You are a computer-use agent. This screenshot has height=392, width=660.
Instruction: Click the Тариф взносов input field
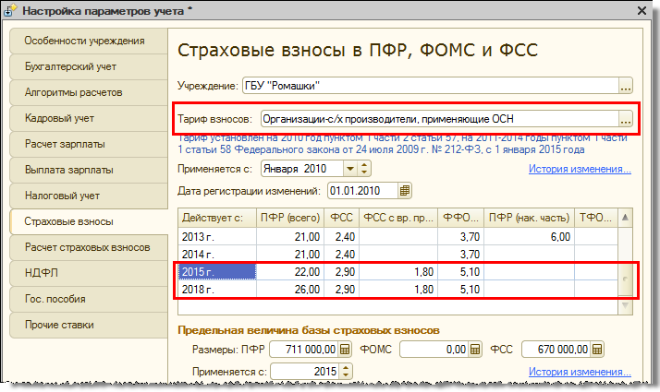pyautogui.click(x=439, y=119)
